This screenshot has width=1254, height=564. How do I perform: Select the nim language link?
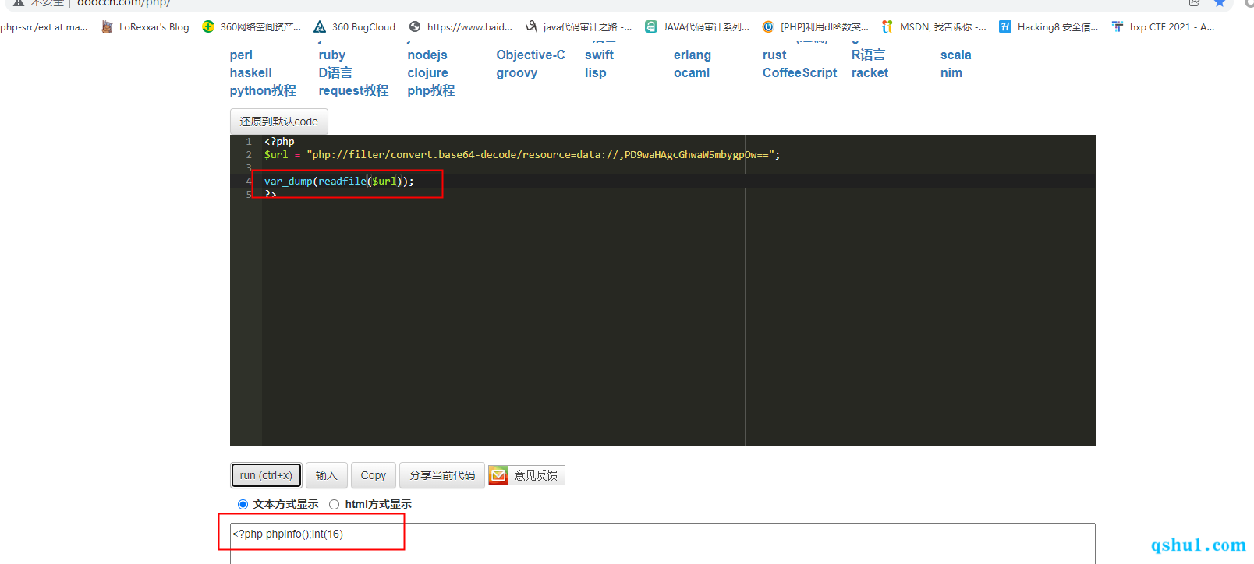(x=951, y=73)
